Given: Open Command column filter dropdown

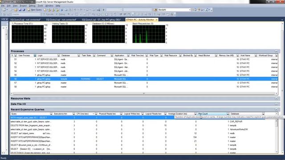Looking at the screenshot, I should [x=112, y=56].
